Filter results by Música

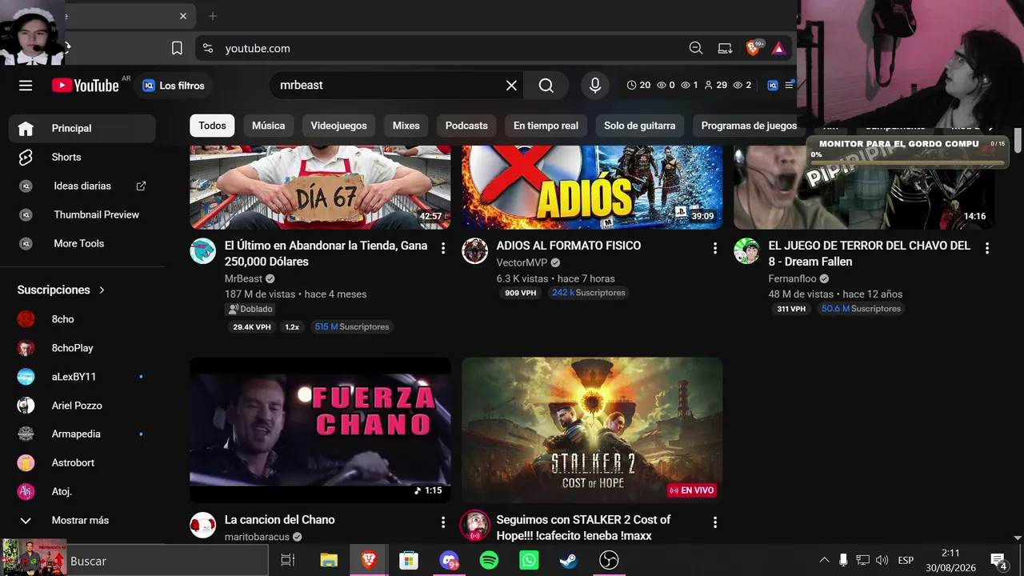tap(268, 126)
